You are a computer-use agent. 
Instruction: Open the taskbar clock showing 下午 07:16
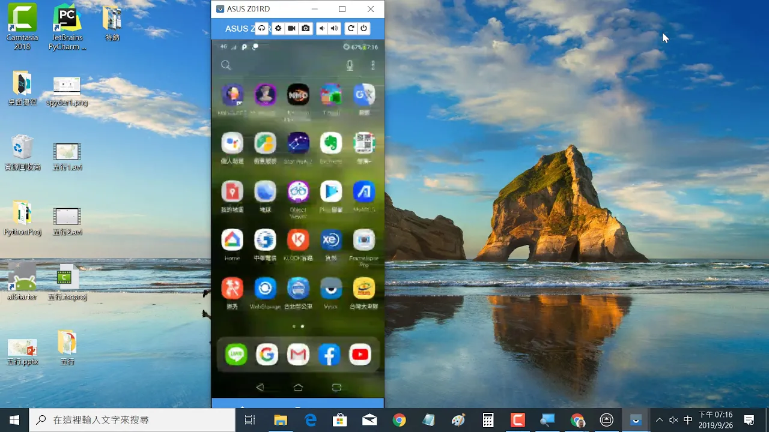[x=716, y=420]
